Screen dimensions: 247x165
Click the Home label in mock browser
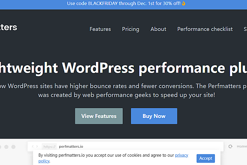(x=242, y=146)
